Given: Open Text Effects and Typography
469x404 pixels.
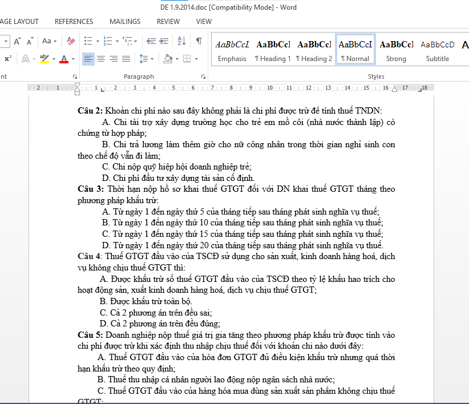Looking at the screenshot, I should [x=26, y=59].
